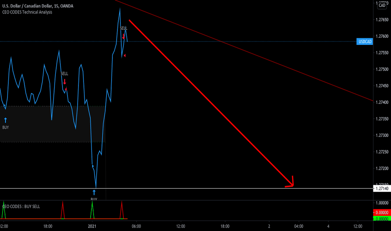Select the white horizontal line at 1.27140
This screenshot has height=231, width=391.
[x=187, y=188]
